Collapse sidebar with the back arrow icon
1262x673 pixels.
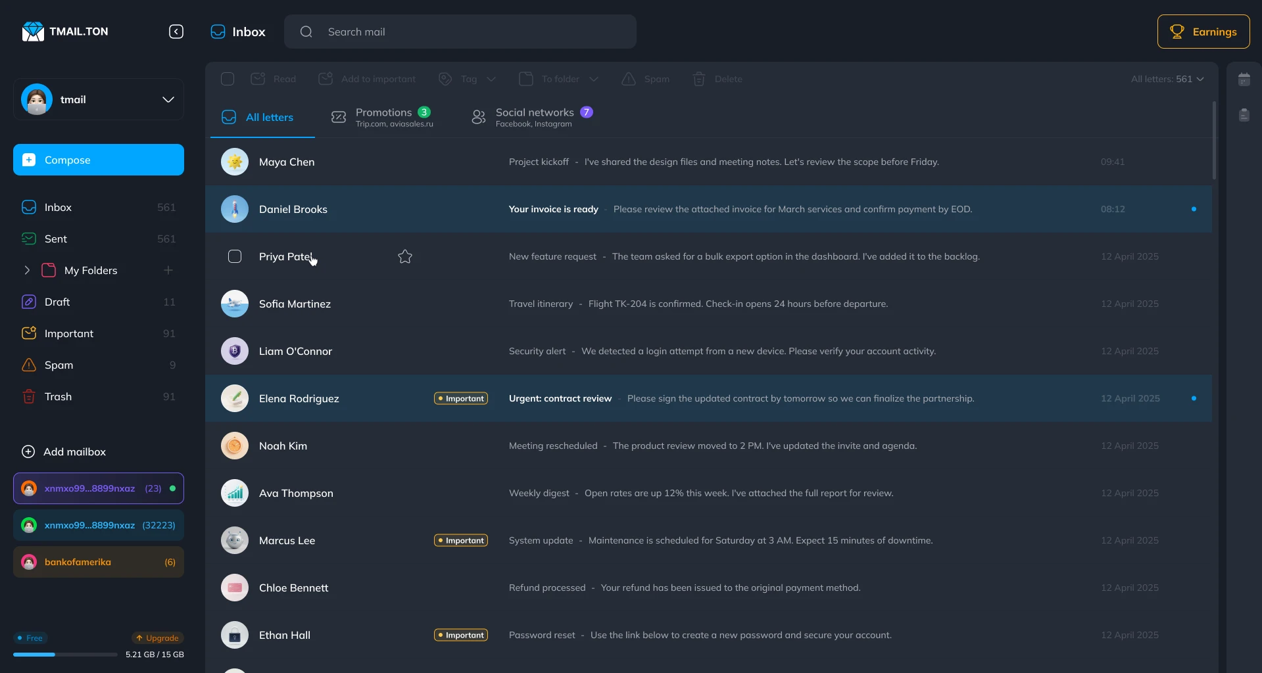point(176,32)
